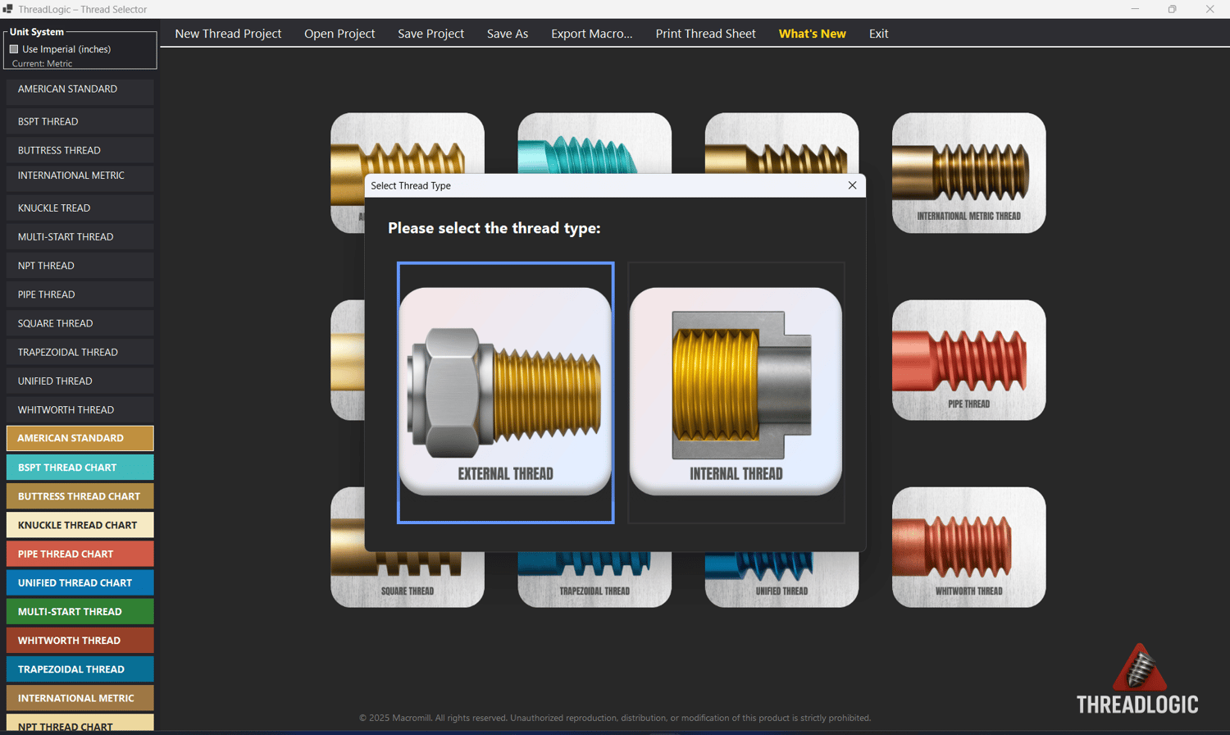Open green MULTI-START THREAD chart button
The height and width of the screenshot is (735, 1230).
click(x=80, y=612)
